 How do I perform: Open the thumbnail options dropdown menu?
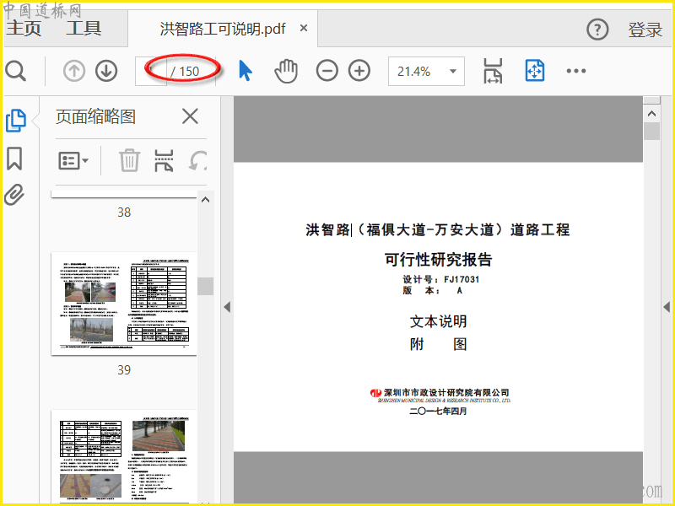(73, 161)
